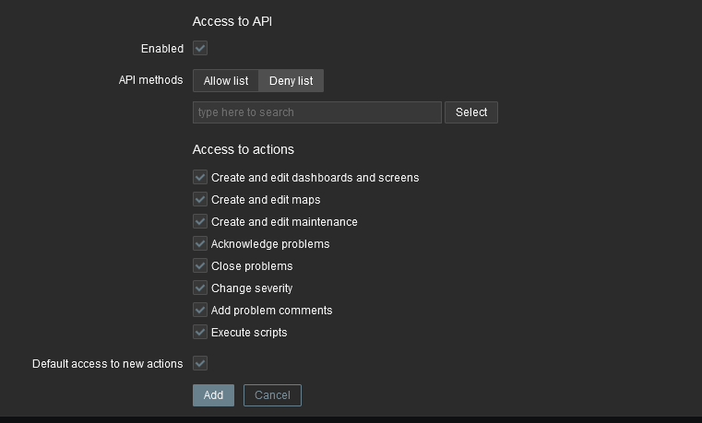Uncheck Default access to new actions checkbox

(200, 363)
